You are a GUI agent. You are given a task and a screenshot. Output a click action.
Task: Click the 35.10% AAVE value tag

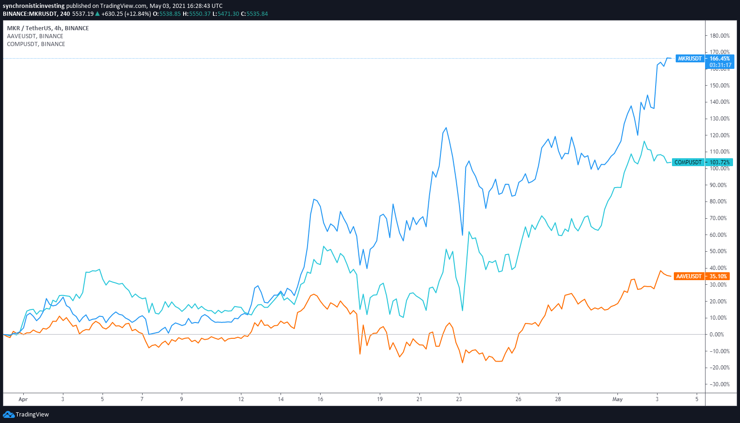click(718, 276)
